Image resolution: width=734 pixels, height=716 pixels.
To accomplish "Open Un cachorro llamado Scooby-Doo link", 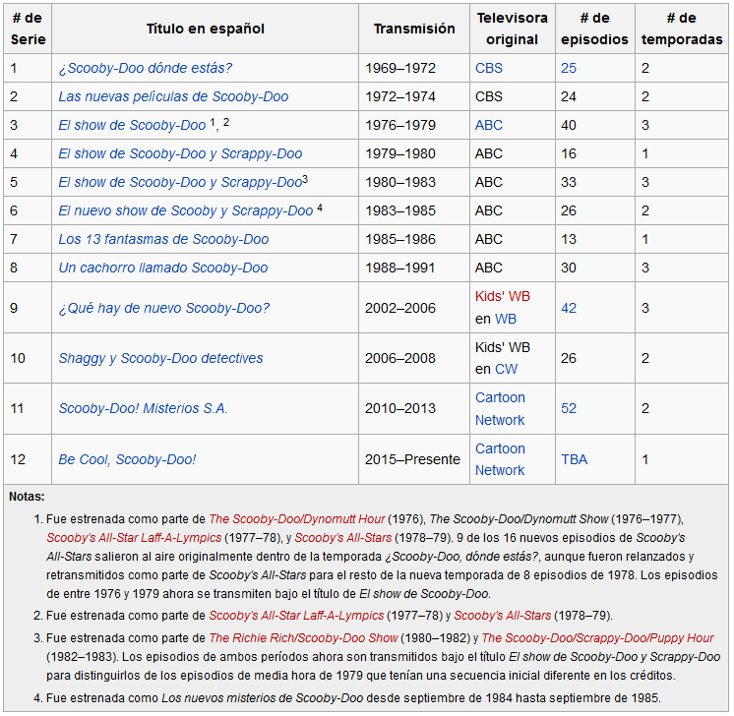I will pos(163,268).
